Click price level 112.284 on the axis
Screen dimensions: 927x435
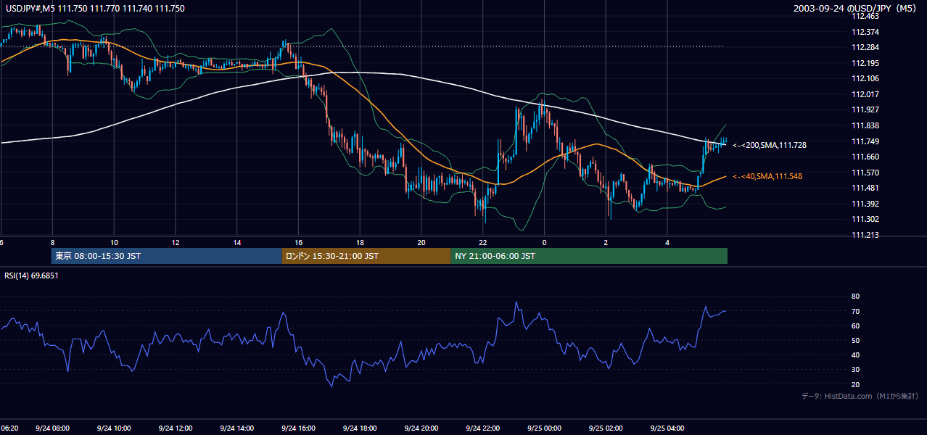865,47
